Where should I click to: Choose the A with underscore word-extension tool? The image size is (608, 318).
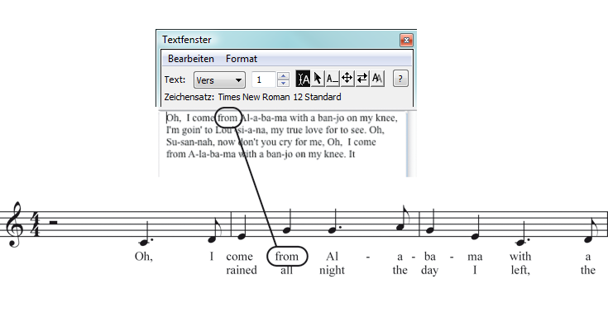click(333, 79)
